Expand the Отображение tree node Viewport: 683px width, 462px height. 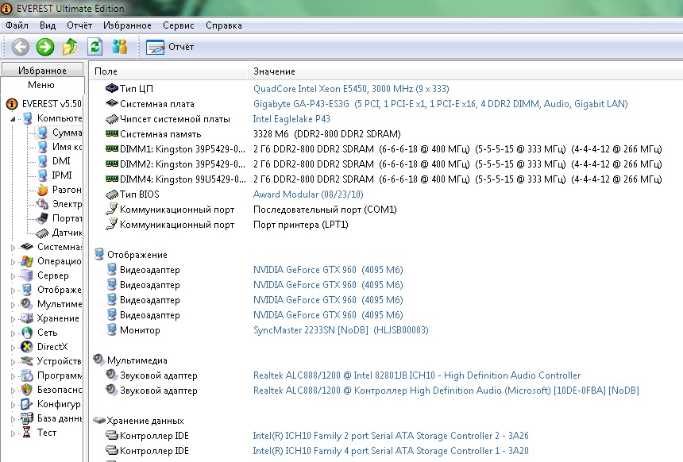tap(13, 291)
